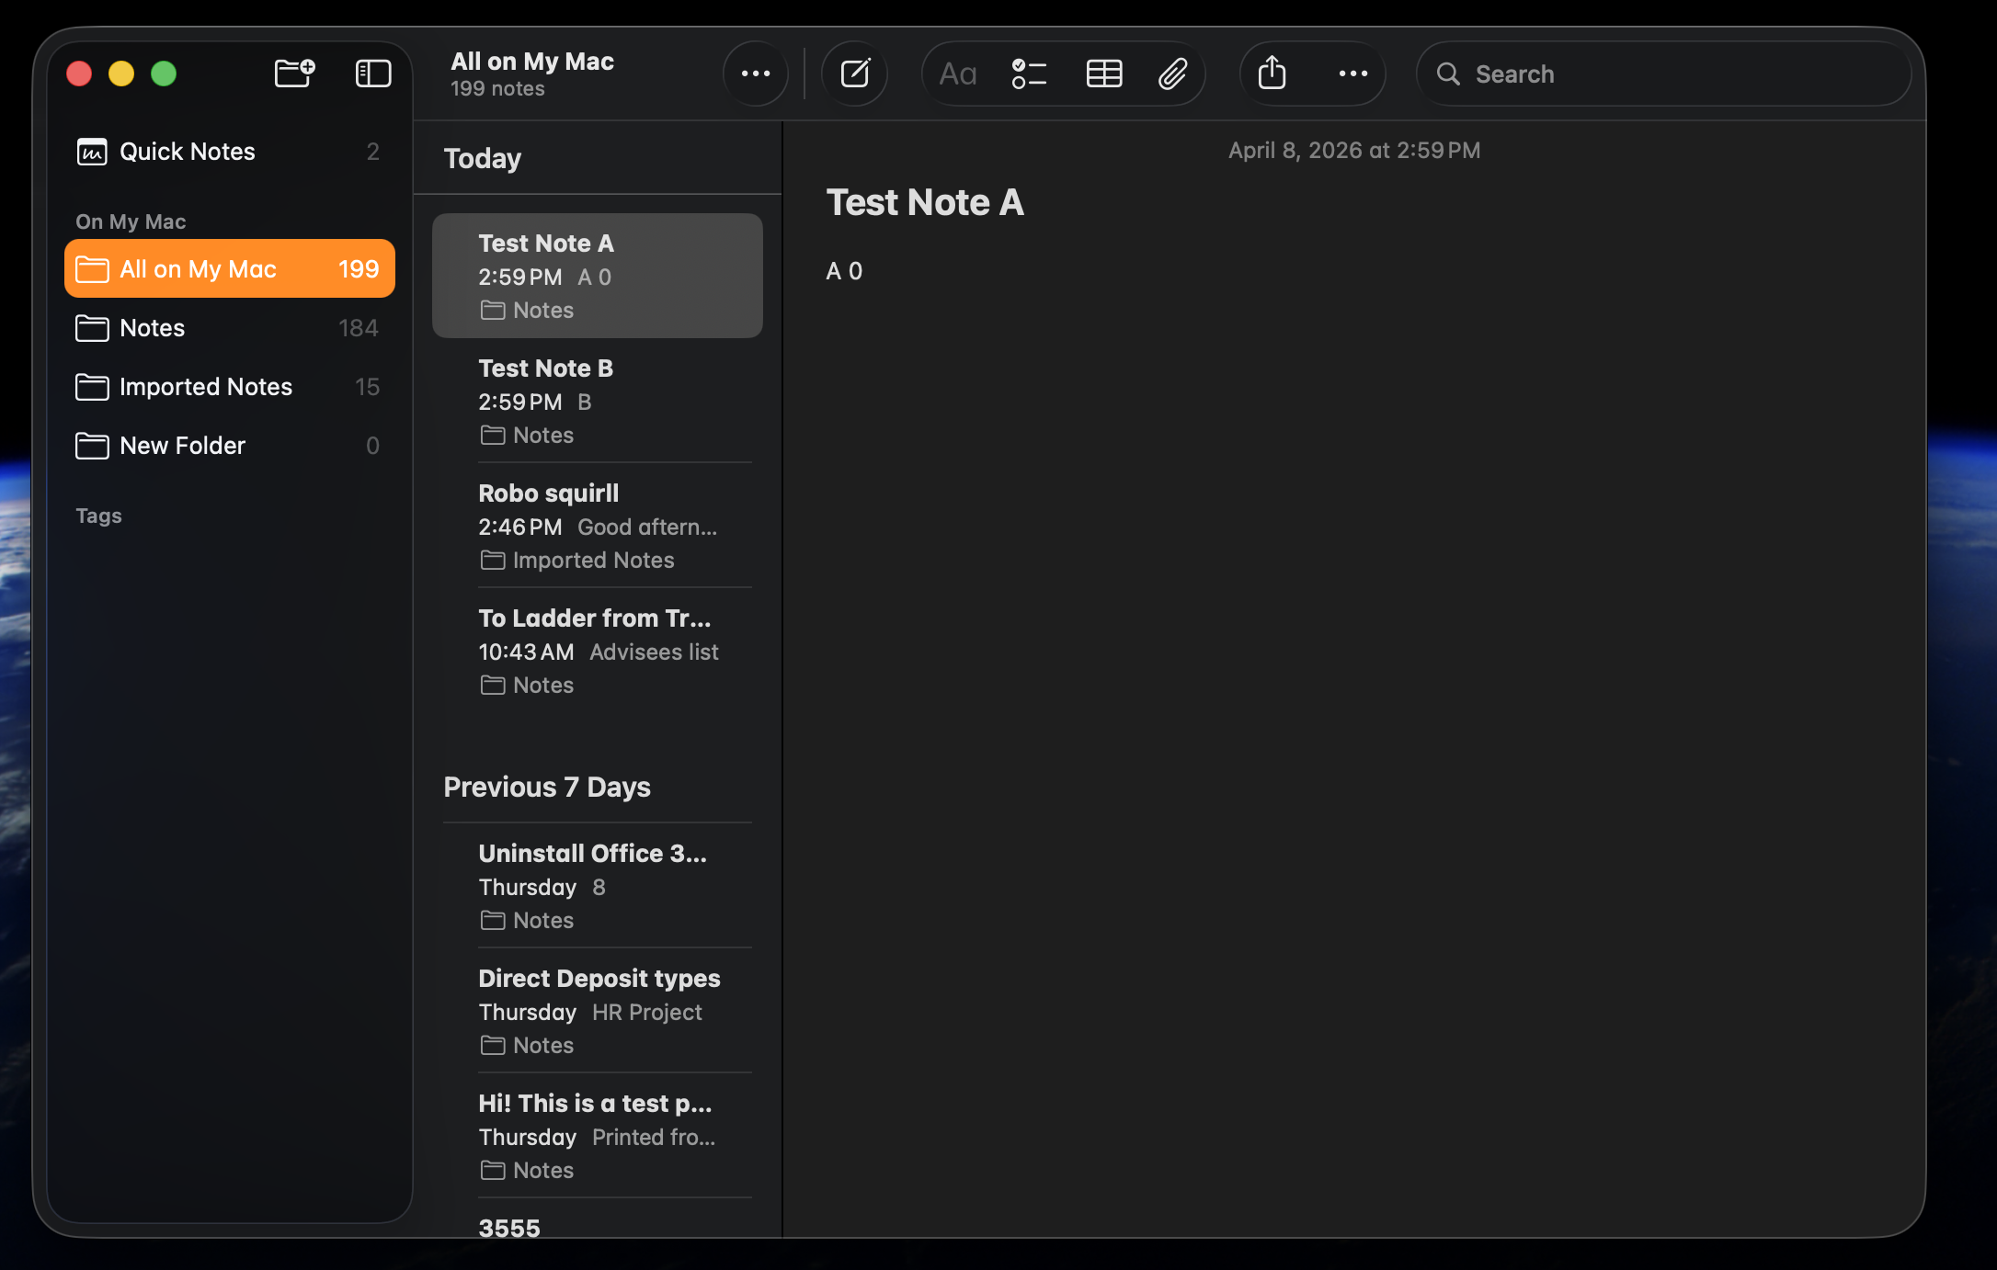Toggle the sidebar visibility button
This screenshot has height=1270, width=1997.
pos(373,73)
